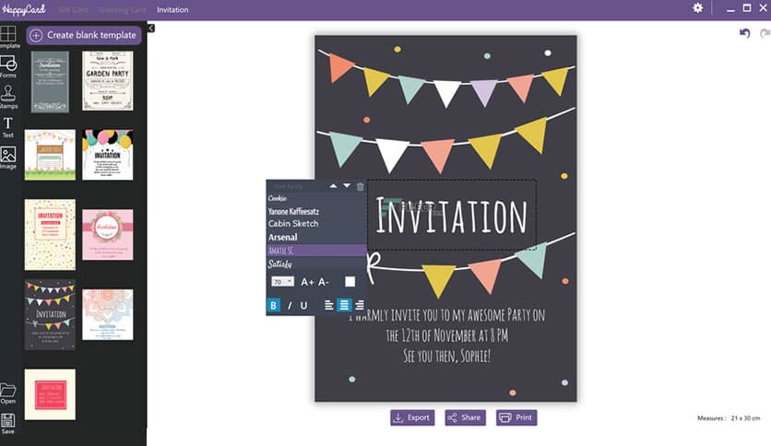This screenshot has width=771, height=446.
Task: Click the Measures 21 x 30 cm label
Action: coord(729,418)
